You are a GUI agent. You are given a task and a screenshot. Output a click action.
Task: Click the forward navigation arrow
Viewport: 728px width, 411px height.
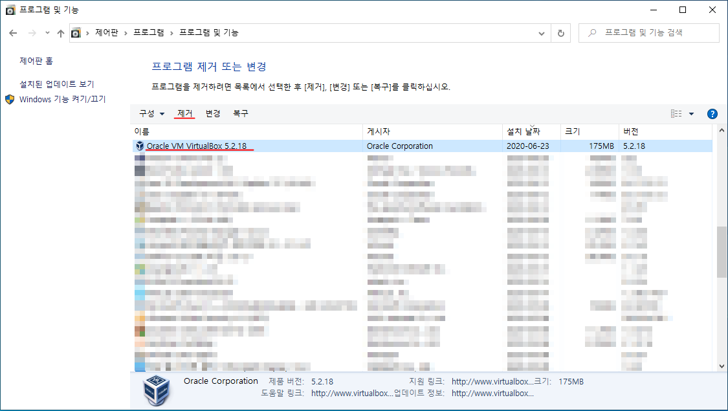(32, 33)
